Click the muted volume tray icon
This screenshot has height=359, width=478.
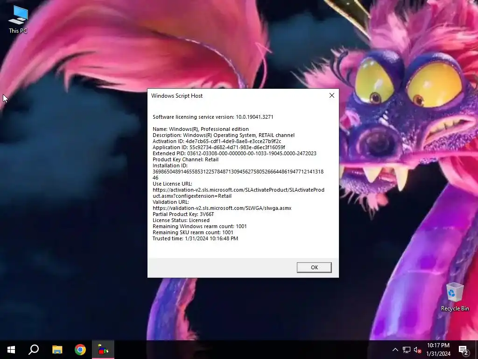pos(417,350)
